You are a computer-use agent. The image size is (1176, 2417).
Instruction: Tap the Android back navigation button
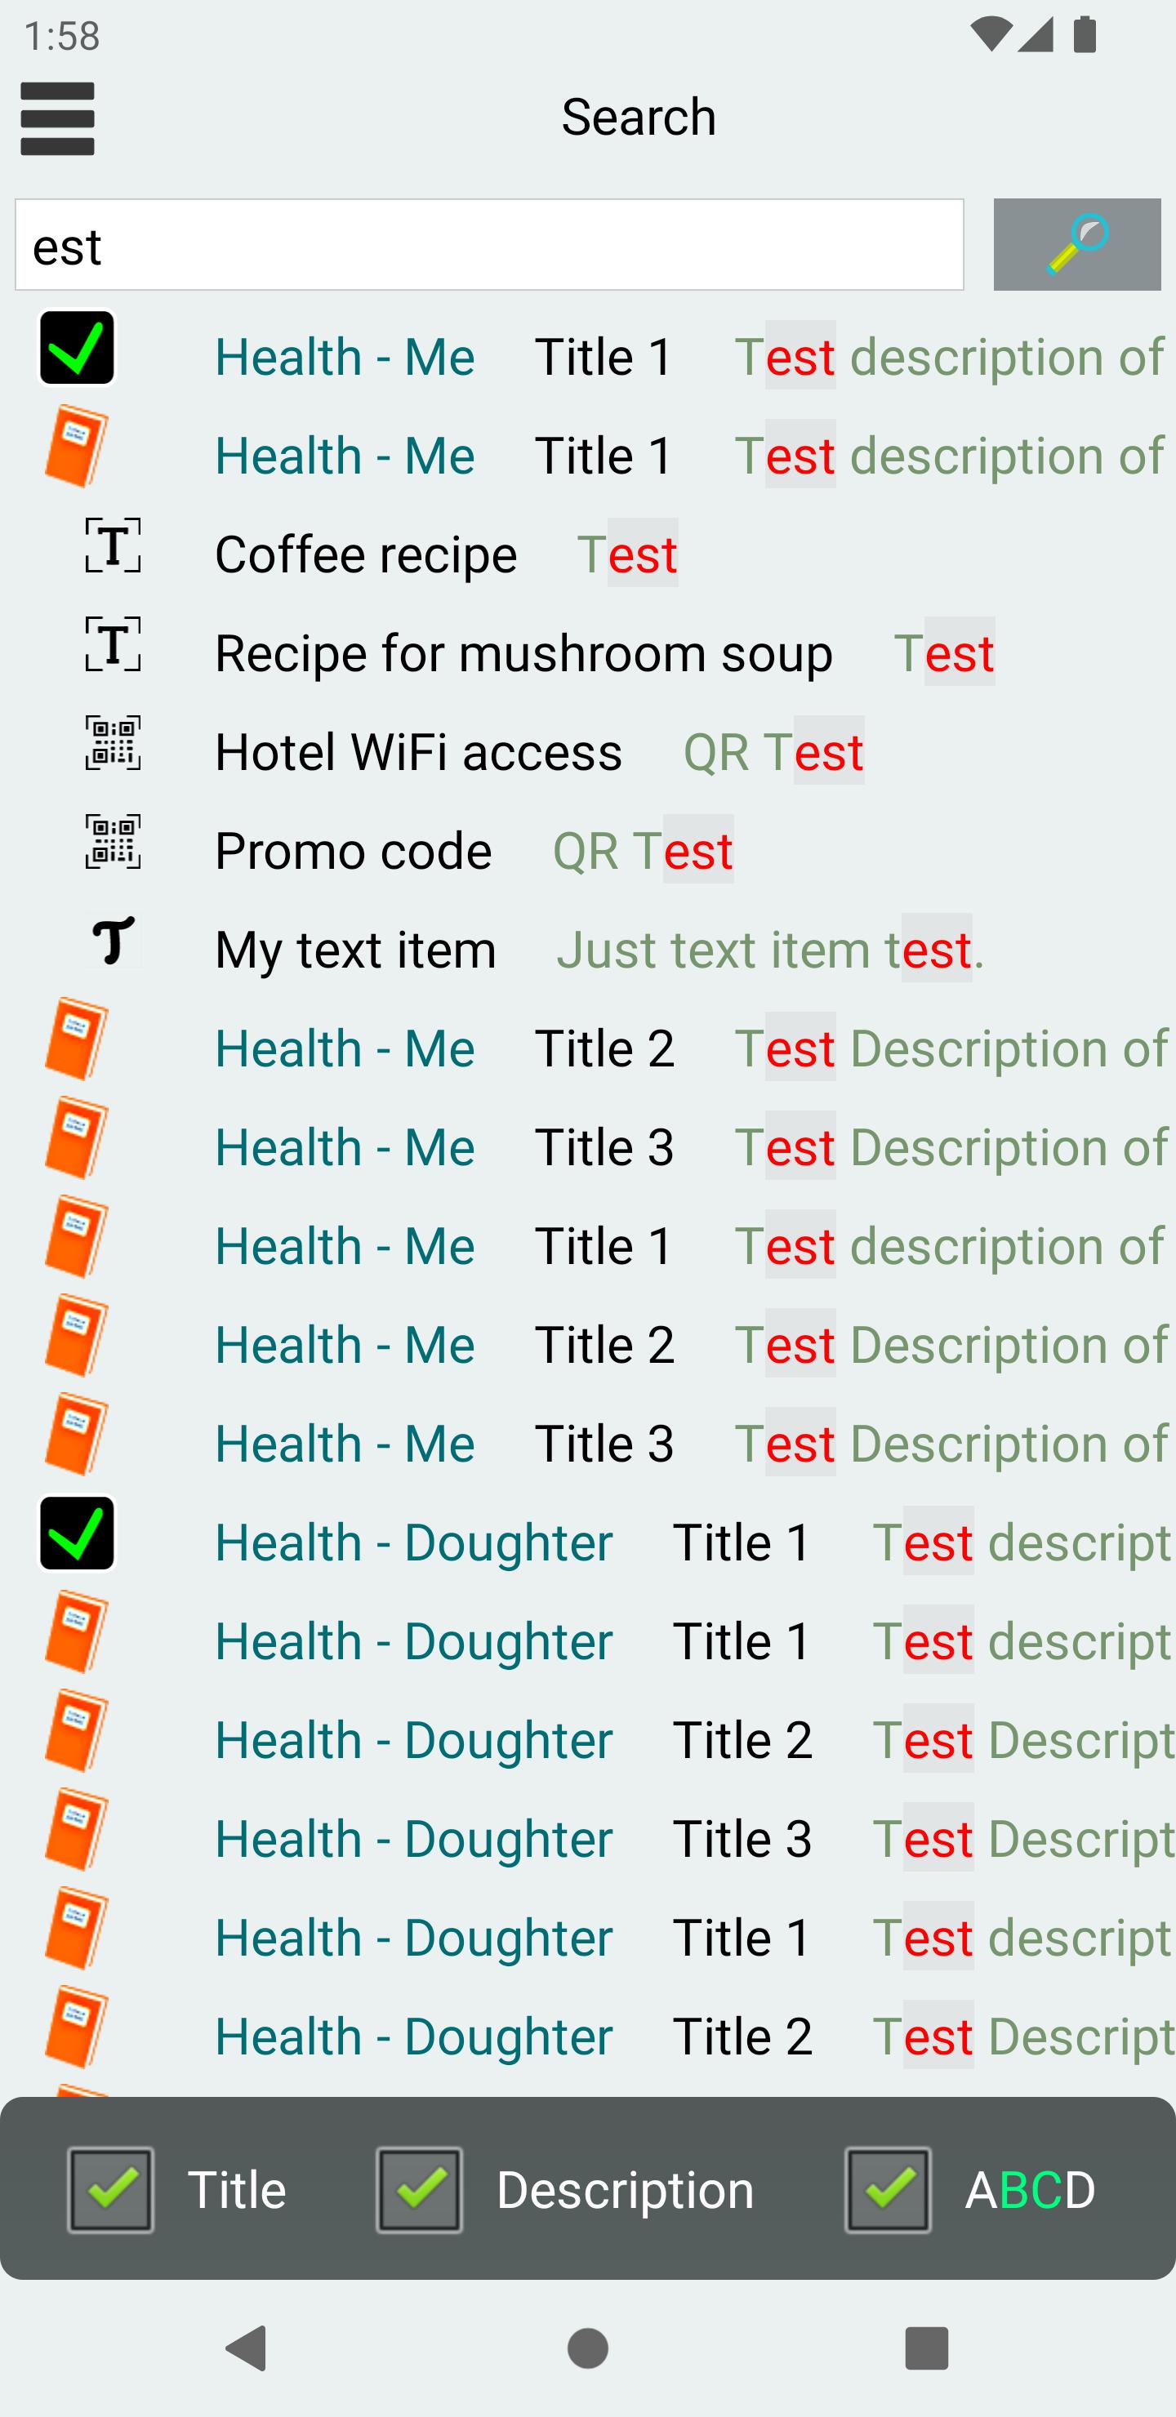[x=247, y=2348]
